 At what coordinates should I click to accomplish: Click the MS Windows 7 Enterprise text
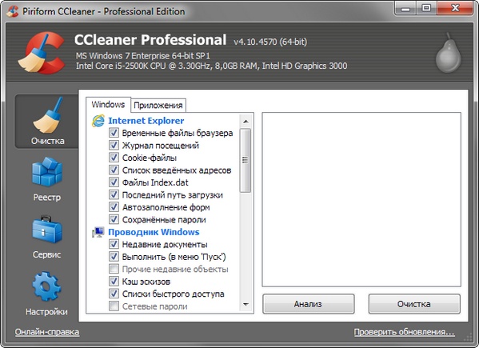(x=143, y=56)
